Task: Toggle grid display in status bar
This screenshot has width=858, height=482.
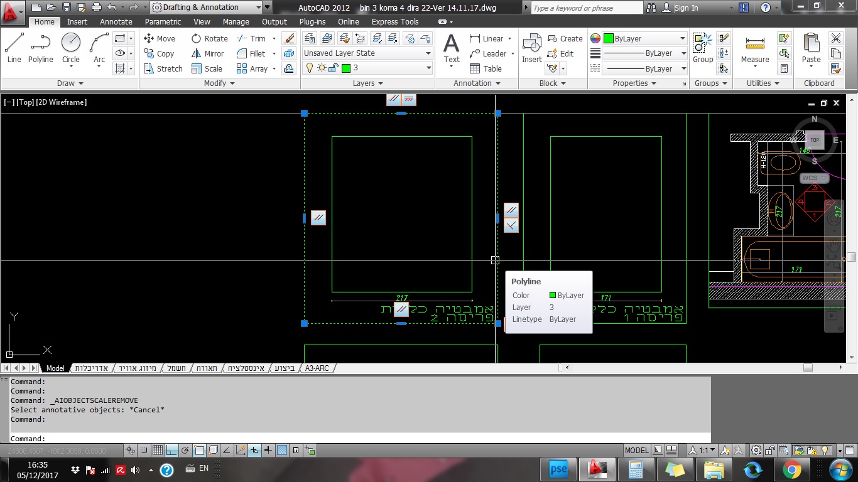Action: pos(158,450)
